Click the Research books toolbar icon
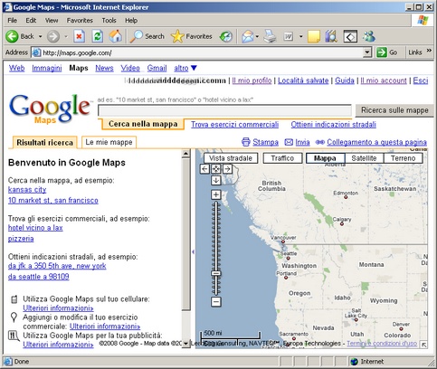 click(331, 36)
